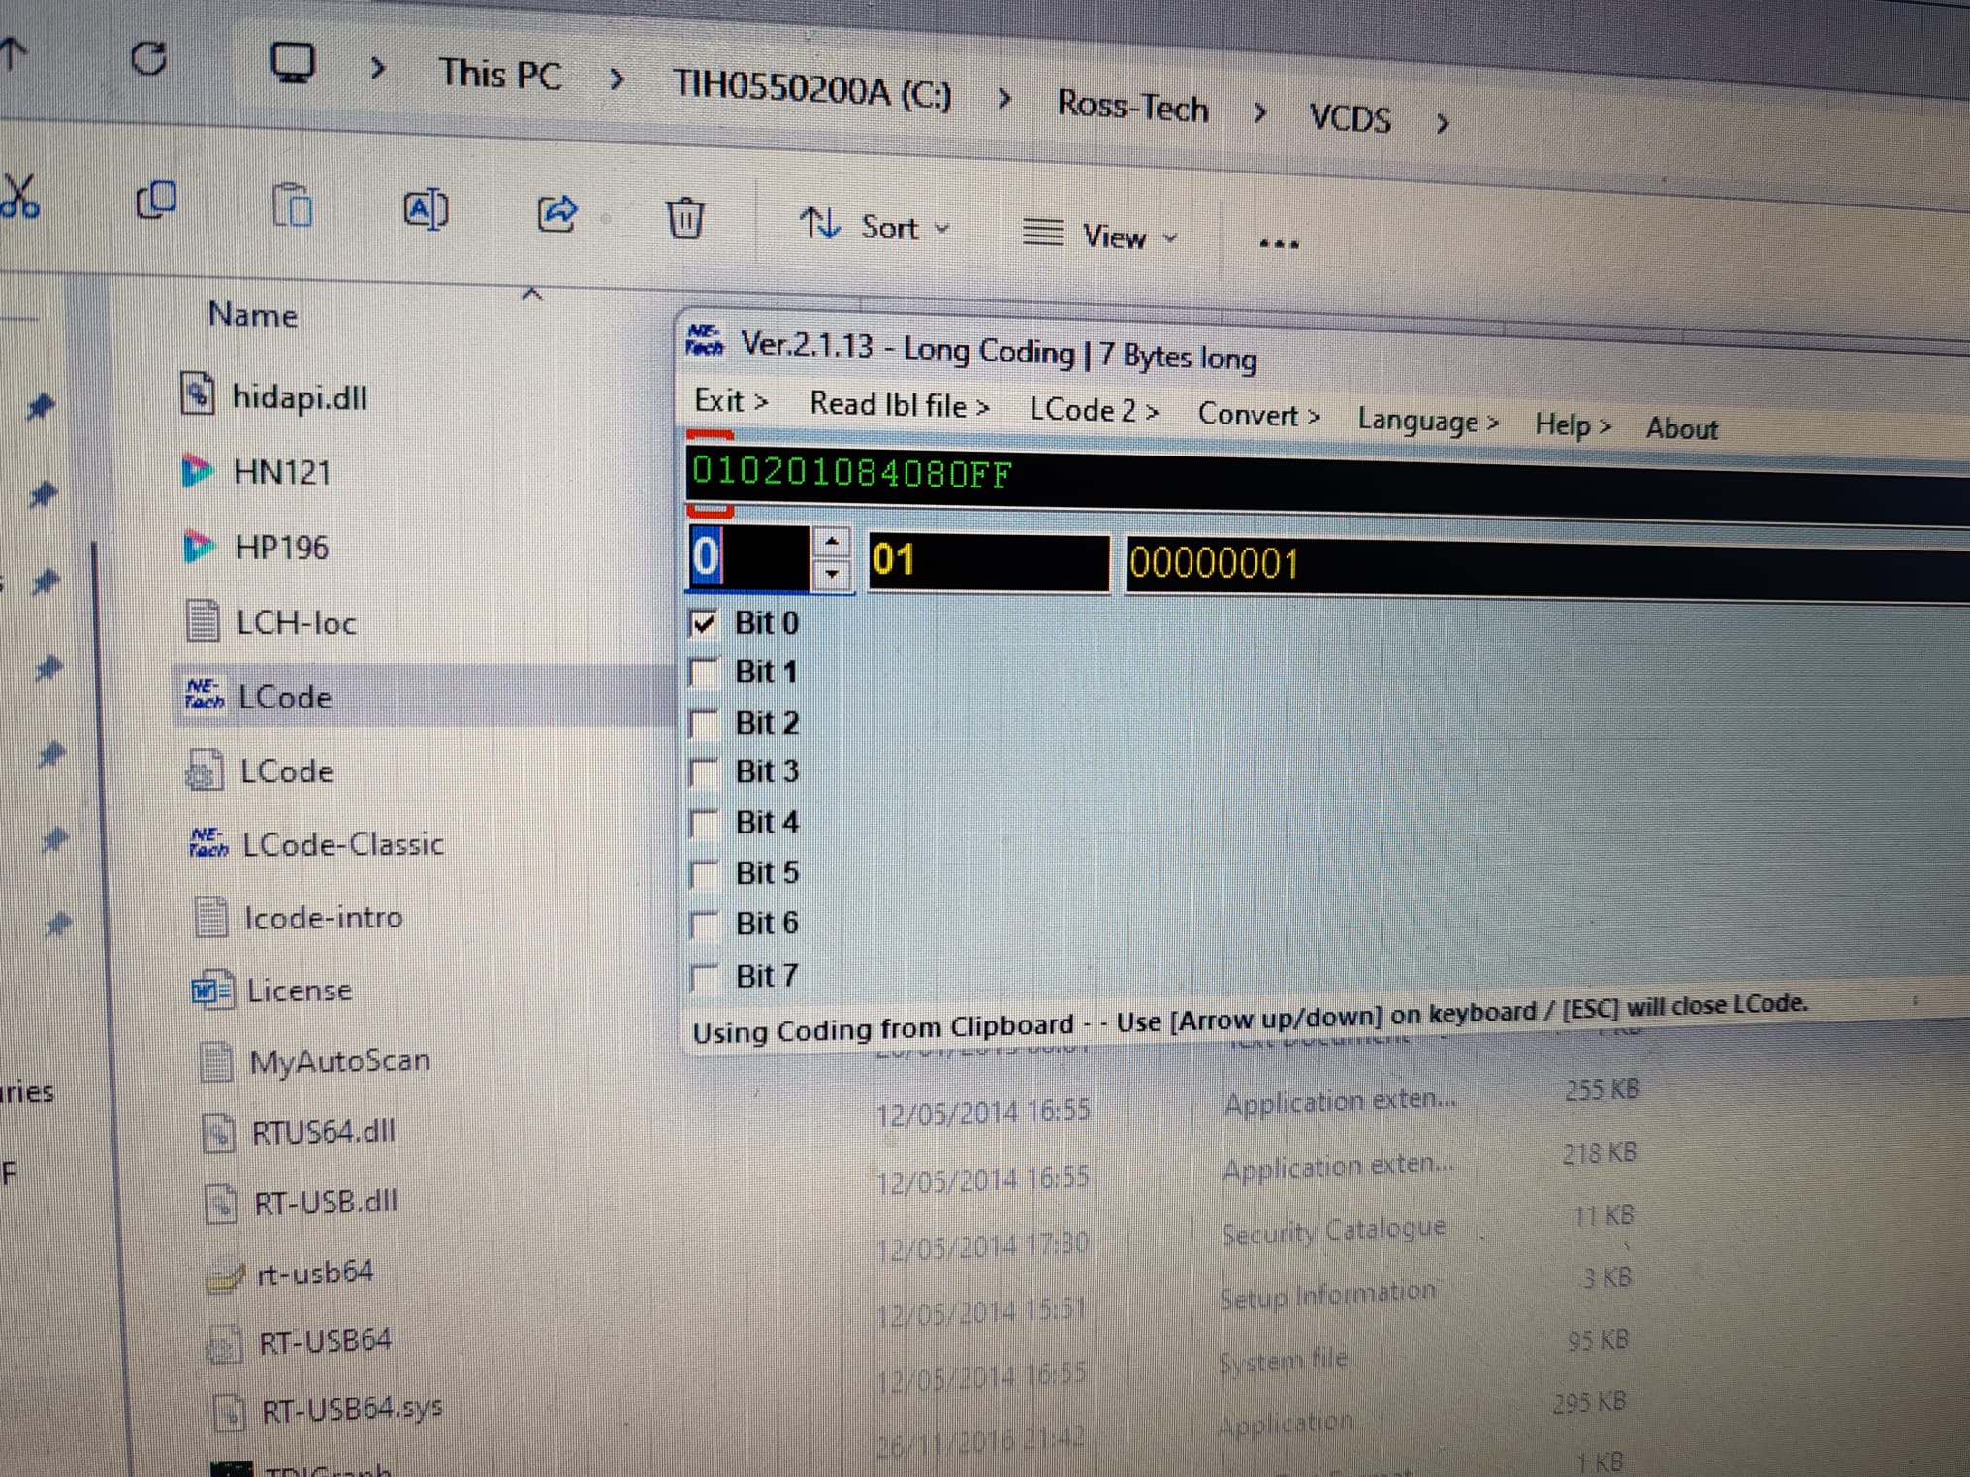The width and height of the screenshot is (1970, 1477).
Task: Click the Paste icon in toolbar
Action: [x=292, y=205]
